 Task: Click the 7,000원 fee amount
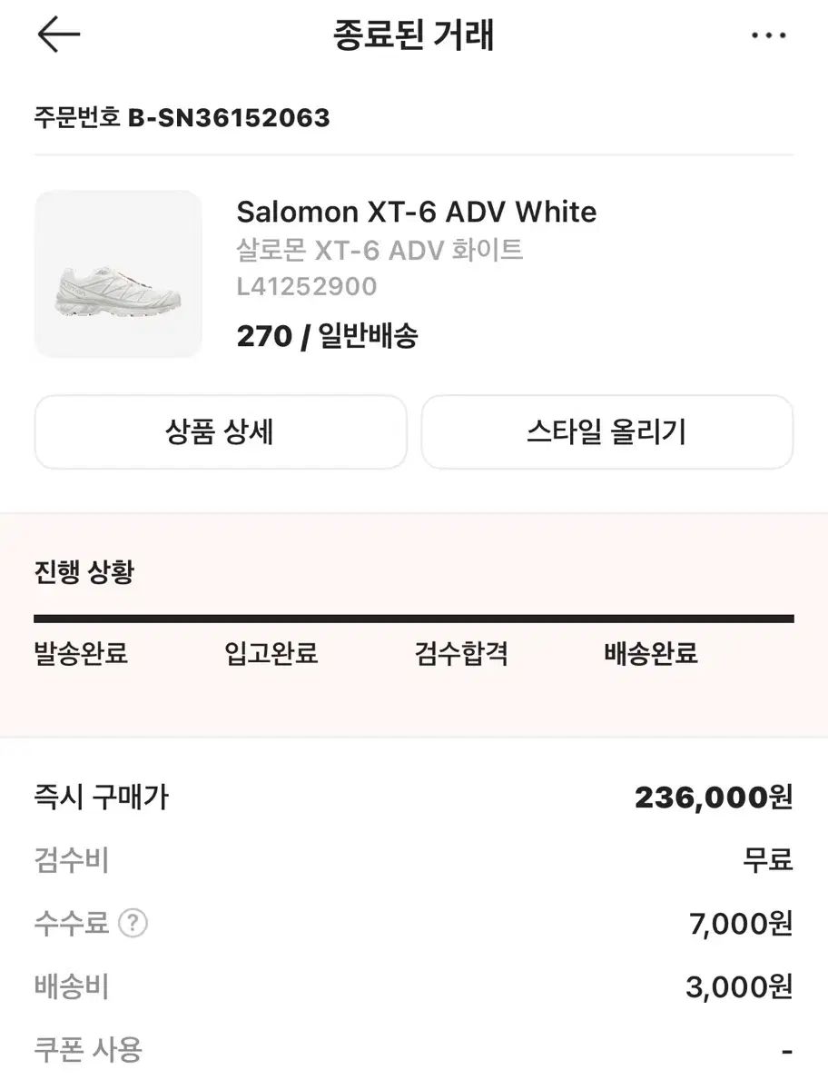pyautogui.click(x=739, y=924)
